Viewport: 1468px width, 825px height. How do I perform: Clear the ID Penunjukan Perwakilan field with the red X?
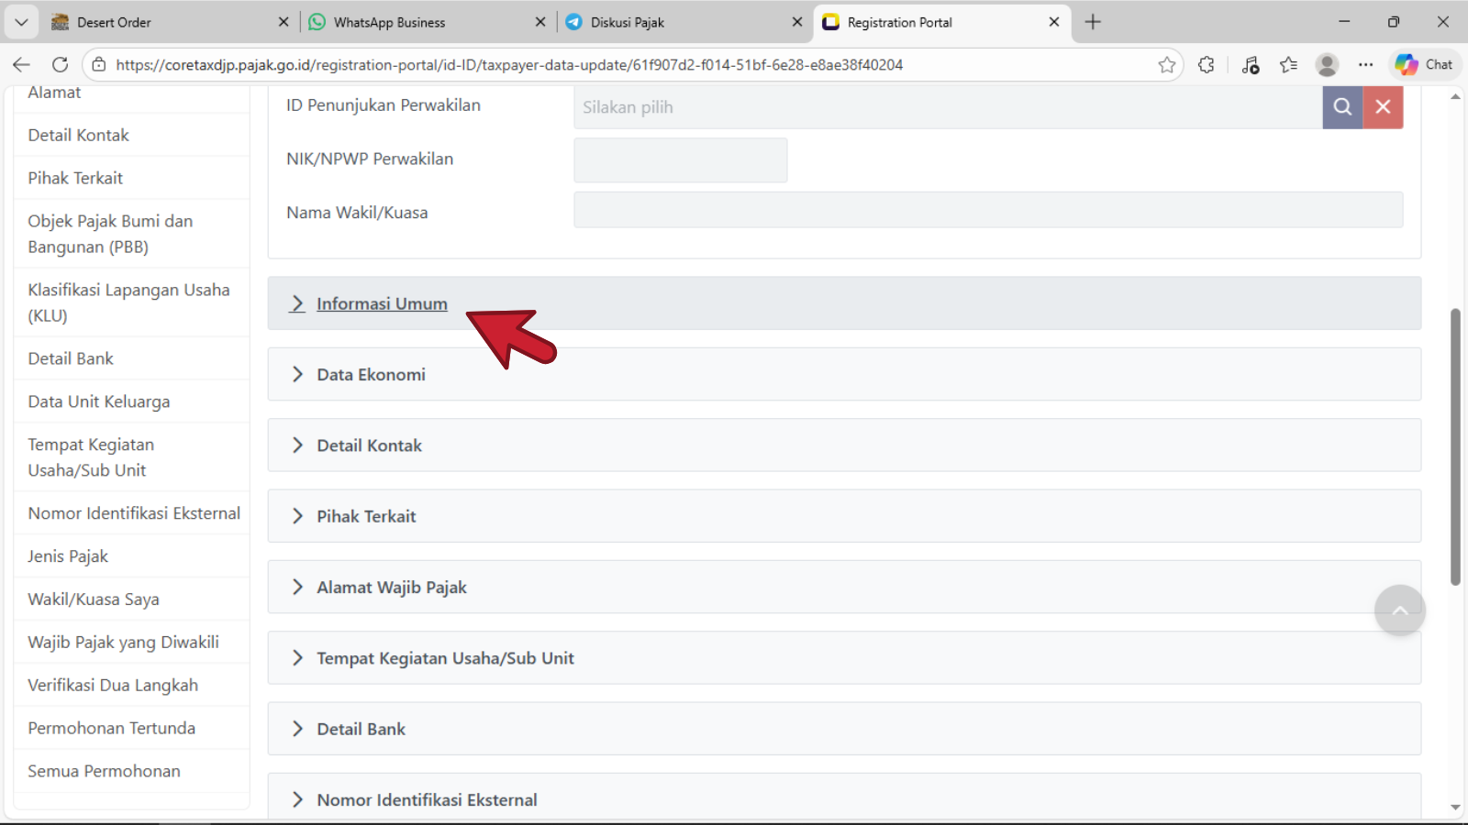[x=1383, y=107]
